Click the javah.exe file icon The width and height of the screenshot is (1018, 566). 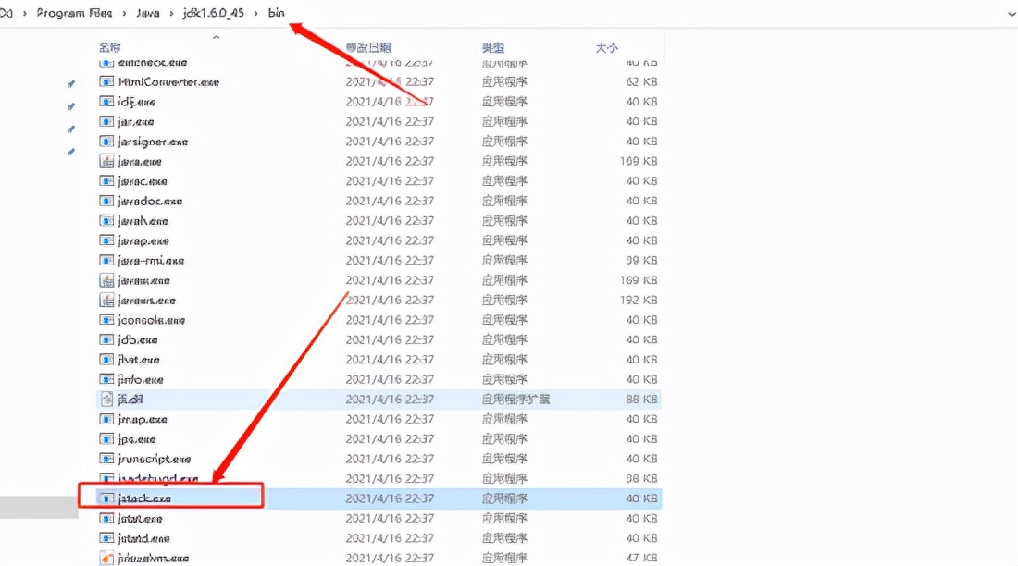coord(106,221)
